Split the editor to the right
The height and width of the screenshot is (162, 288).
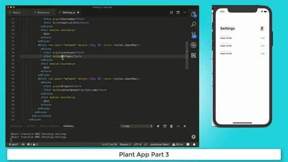[x=178, y=13]
